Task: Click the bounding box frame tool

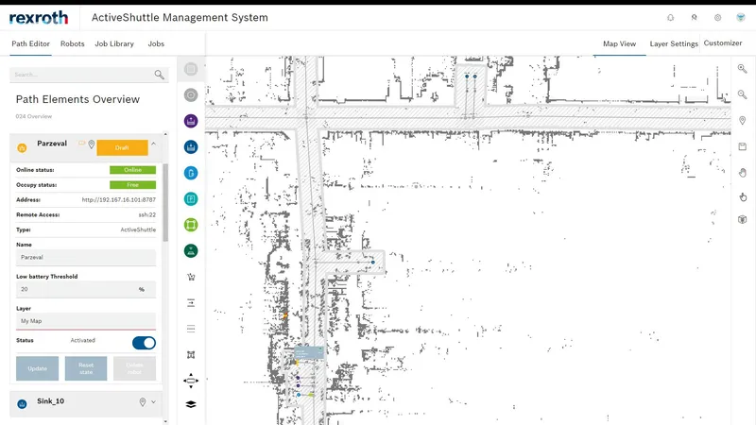Action: [191, 355]
